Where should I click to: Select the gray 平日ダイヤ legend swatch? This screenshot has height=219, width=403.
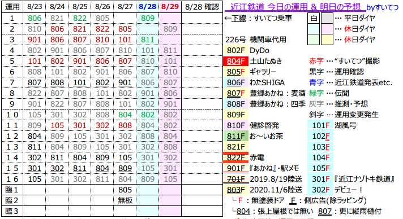[327, 18]
